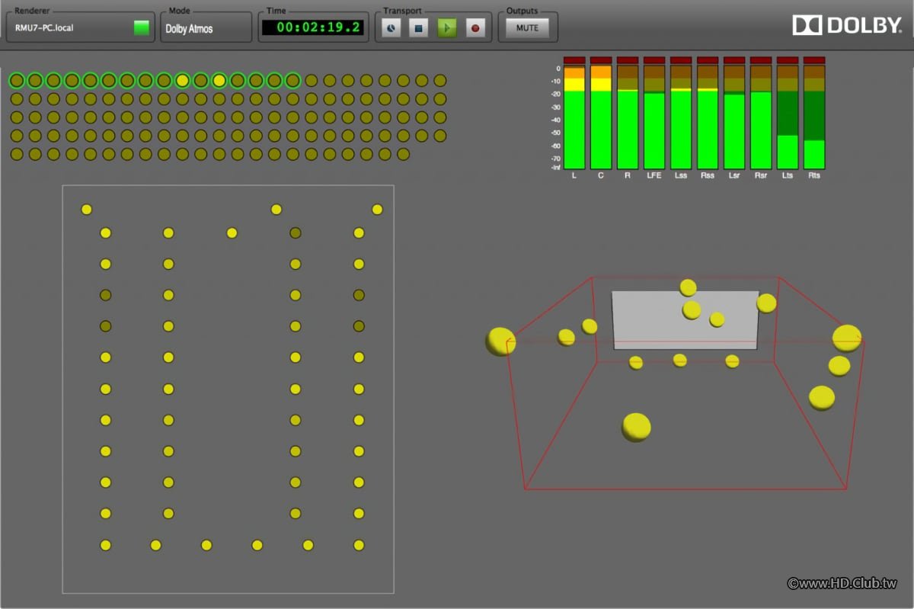Viewport: 914px width, 609px height.
Task: Reset the red clip indicator above Lss meter
Action: pyautogui.click(x=681, y=59)
